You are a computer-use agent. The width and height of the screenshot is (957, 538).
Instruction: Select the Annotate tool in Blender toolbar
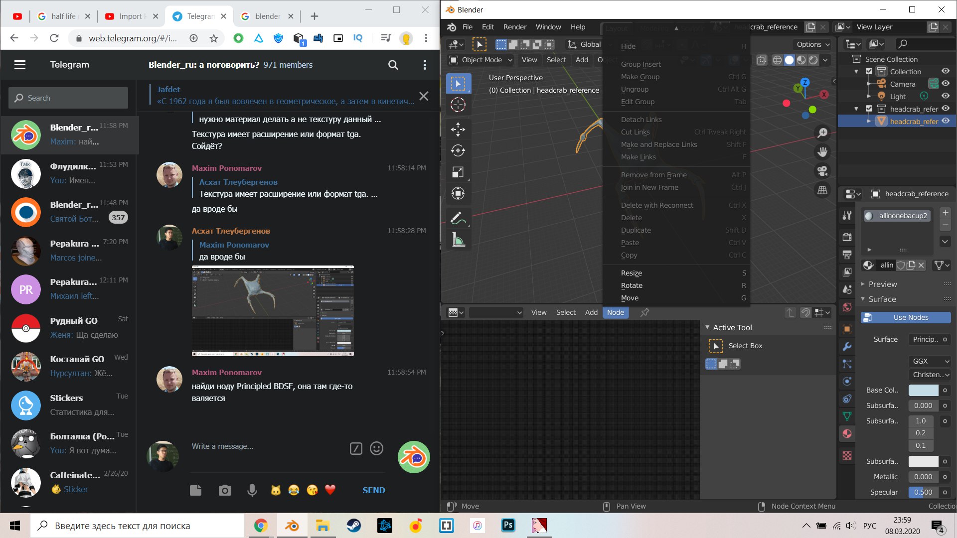point(458,218)
